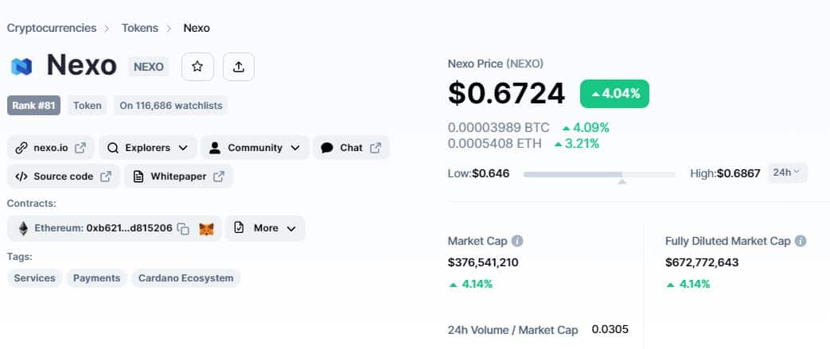
Task: Open the Chat link
Action: [352, 148]
